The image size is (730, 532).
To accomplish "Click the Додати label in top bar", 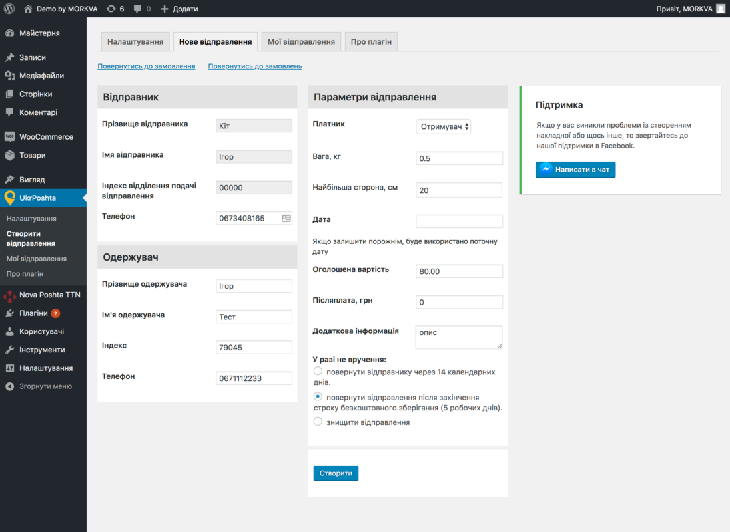I will pyautogui.click(x=185, y=9).
